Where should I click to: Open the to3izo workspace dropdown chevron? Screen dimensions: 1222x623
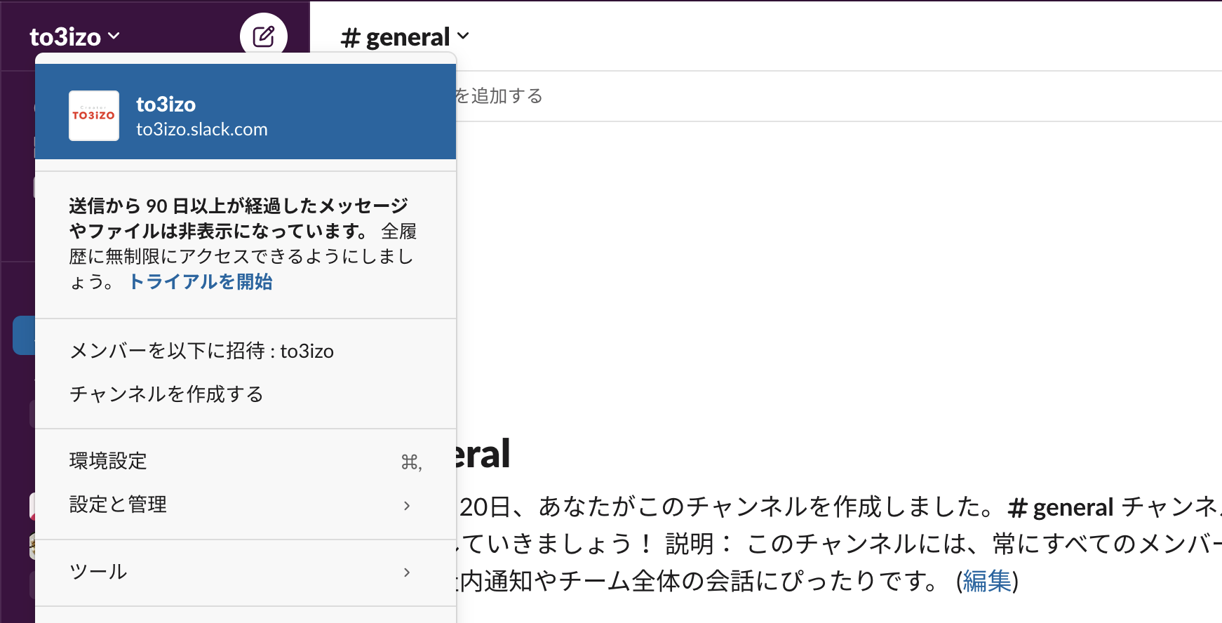[x=114, y=37]
